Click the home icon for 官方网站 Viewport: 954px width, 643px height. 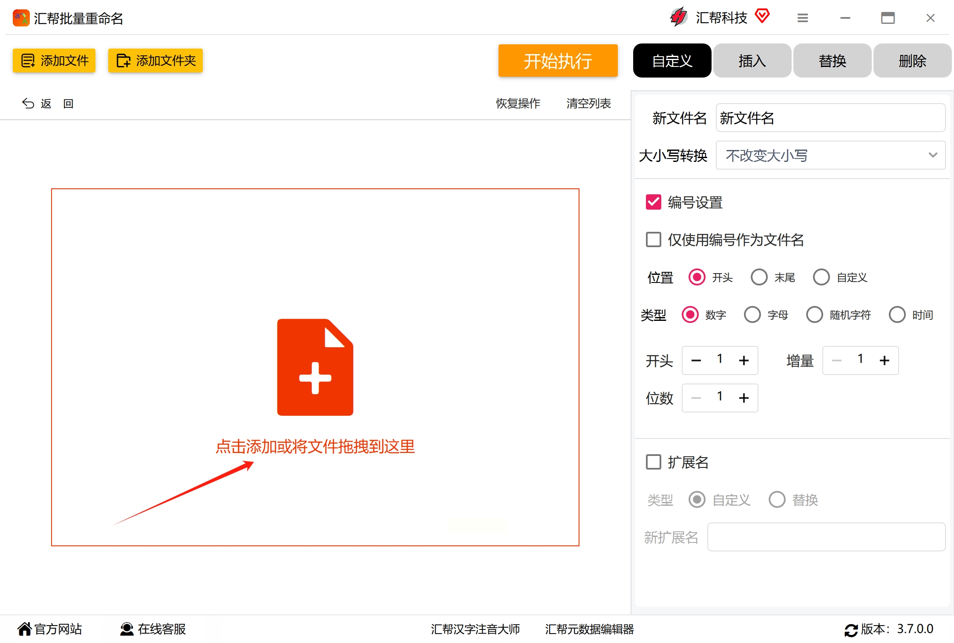pyautogui.click(x=24, y=629)
